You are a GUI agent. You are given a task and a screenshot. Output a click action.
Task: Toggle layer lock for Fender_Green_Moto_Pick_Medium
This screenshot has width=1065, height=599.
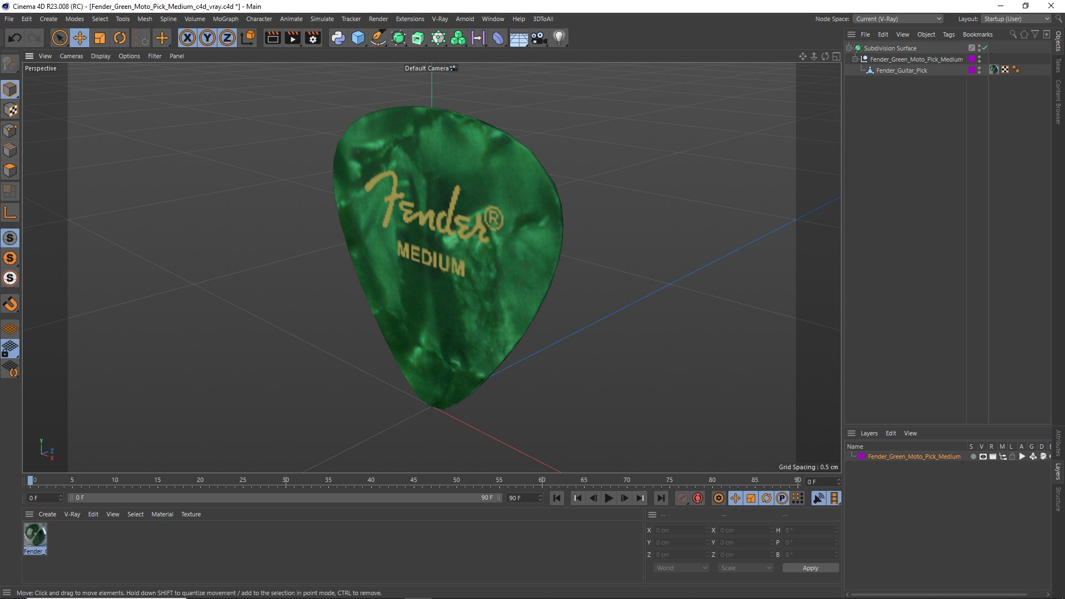tap(1012, 456)
